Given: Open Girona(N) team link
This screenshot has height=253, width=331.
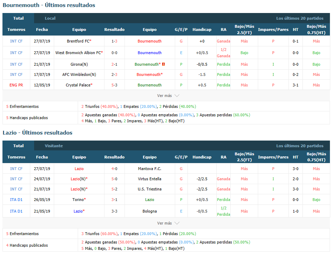Looking at the screenshot, I should [79, 64].
